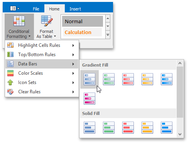Apply the red gradient fill data bar
This screenshot has width=189, height=144.
[x=128, y=79]
